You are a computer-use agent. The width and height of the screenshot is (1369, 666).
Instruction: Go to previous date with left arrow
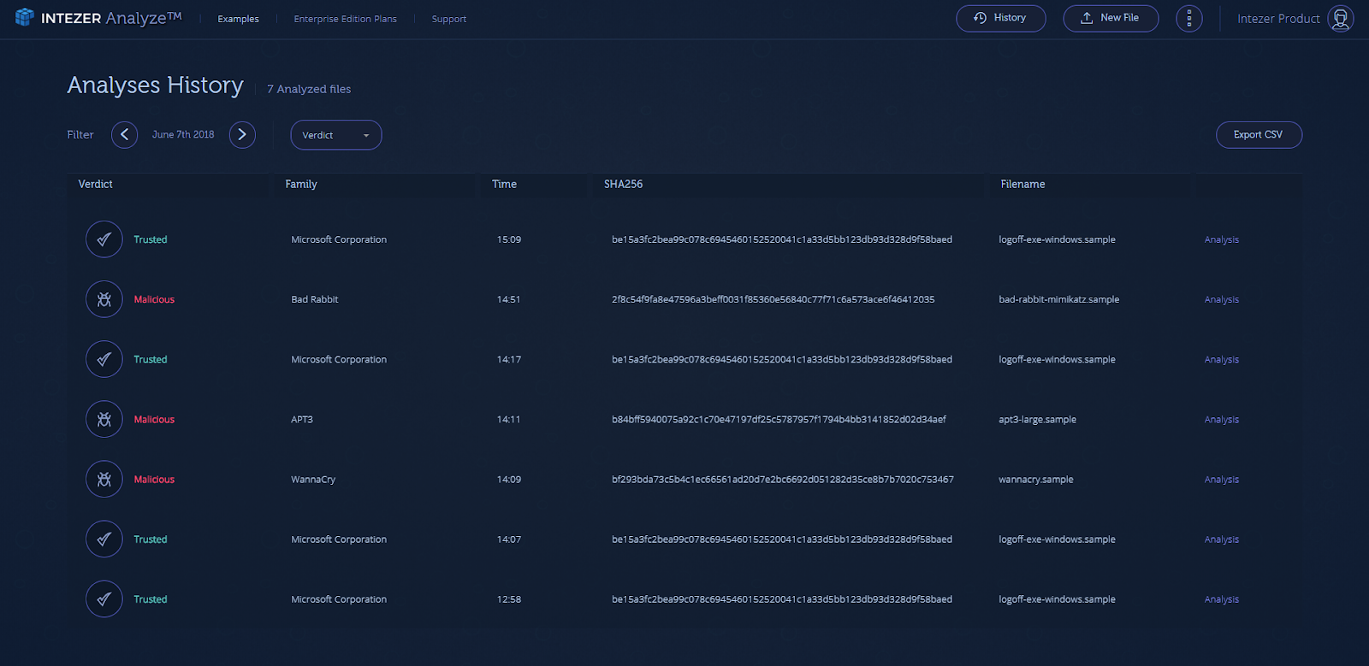124,134
